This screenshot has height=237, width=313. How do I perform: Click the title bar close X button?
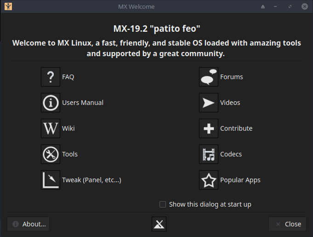(x=305, y=6)
